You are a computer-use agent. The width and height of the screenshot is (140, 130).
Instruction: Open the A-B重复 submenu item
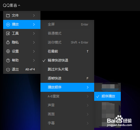click(67, 96)
